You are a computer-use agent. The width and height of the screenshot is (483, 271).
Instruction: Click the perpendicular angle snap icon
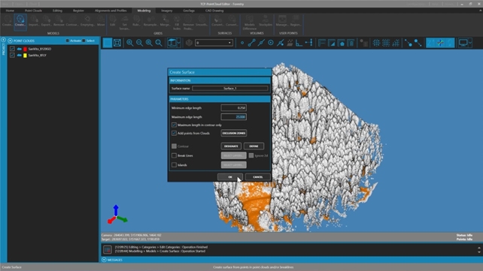click(299, 43)
